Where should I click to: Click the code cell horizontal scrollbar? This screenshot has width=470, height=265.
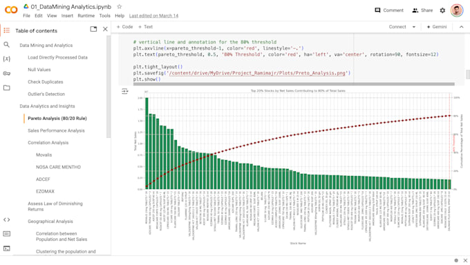(x=294, y=84)
